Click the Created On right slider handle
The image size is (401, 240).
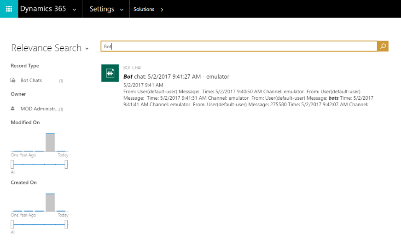coord(66,224)
